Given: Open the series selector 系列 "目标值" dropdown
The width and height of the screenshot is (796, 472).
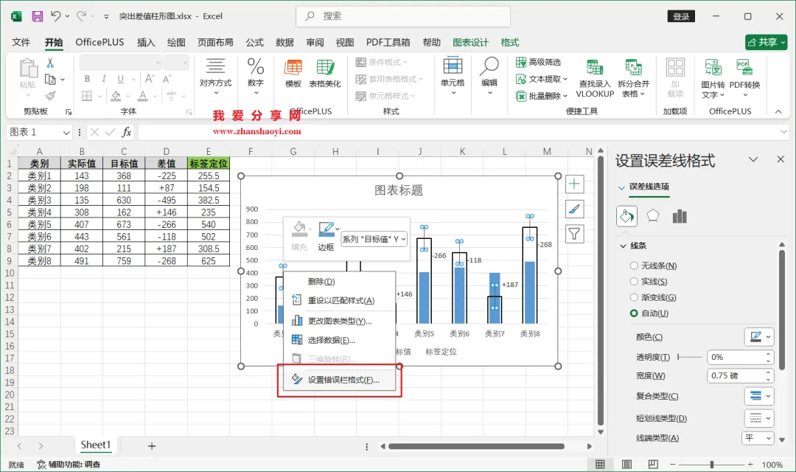Looking at the screenshot, I should [x=374, y=239].
